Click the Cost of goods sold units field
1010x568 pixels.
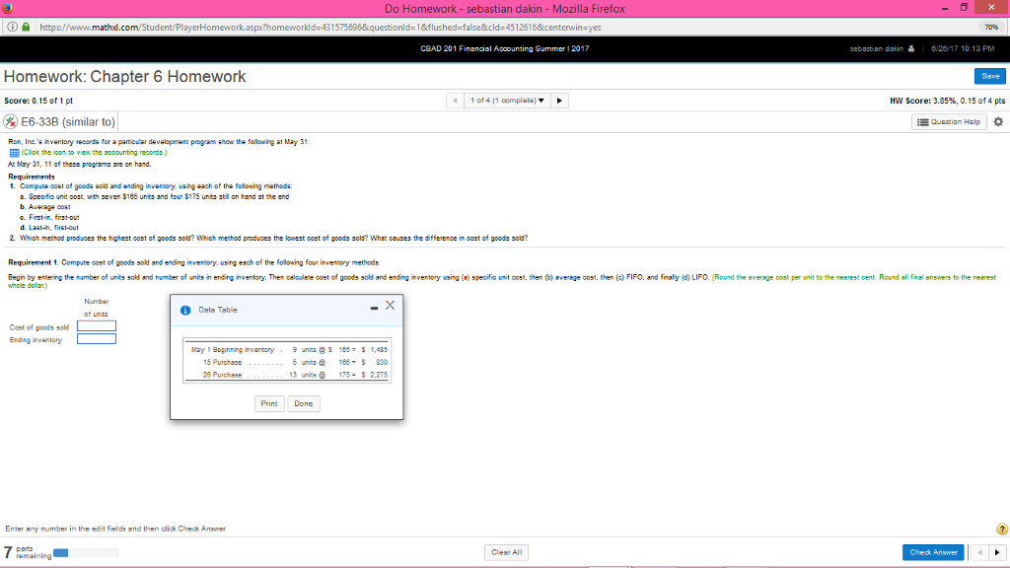(97, 325)
